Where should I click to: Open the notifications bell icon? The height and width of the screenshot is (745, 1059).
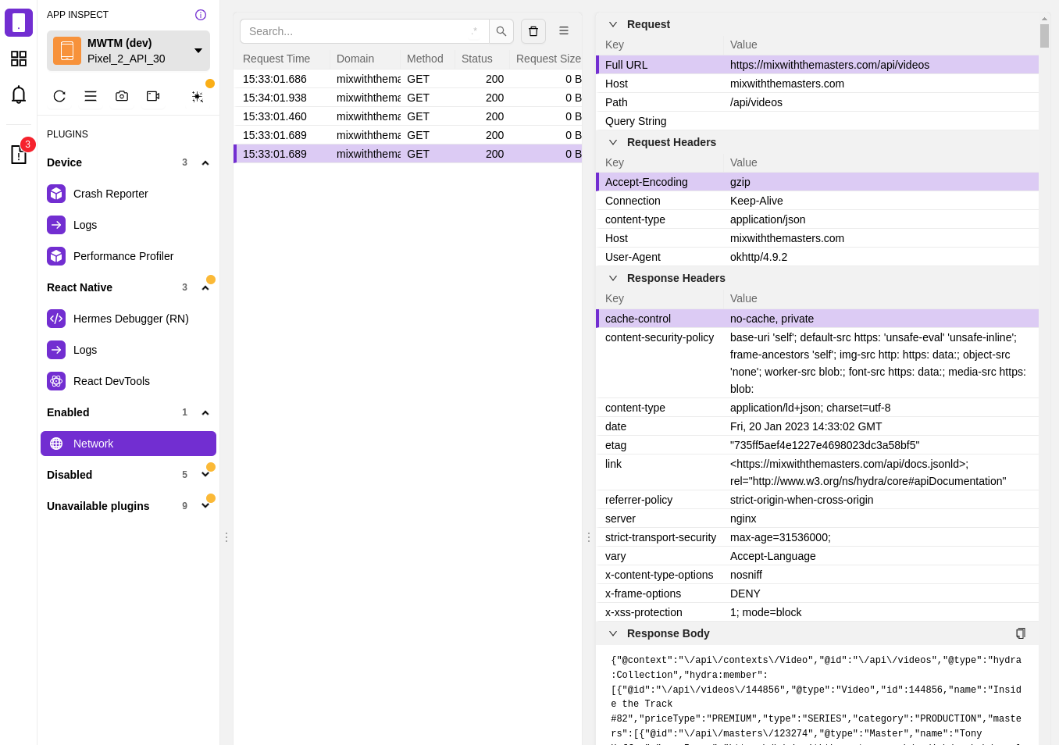(19, 94)
